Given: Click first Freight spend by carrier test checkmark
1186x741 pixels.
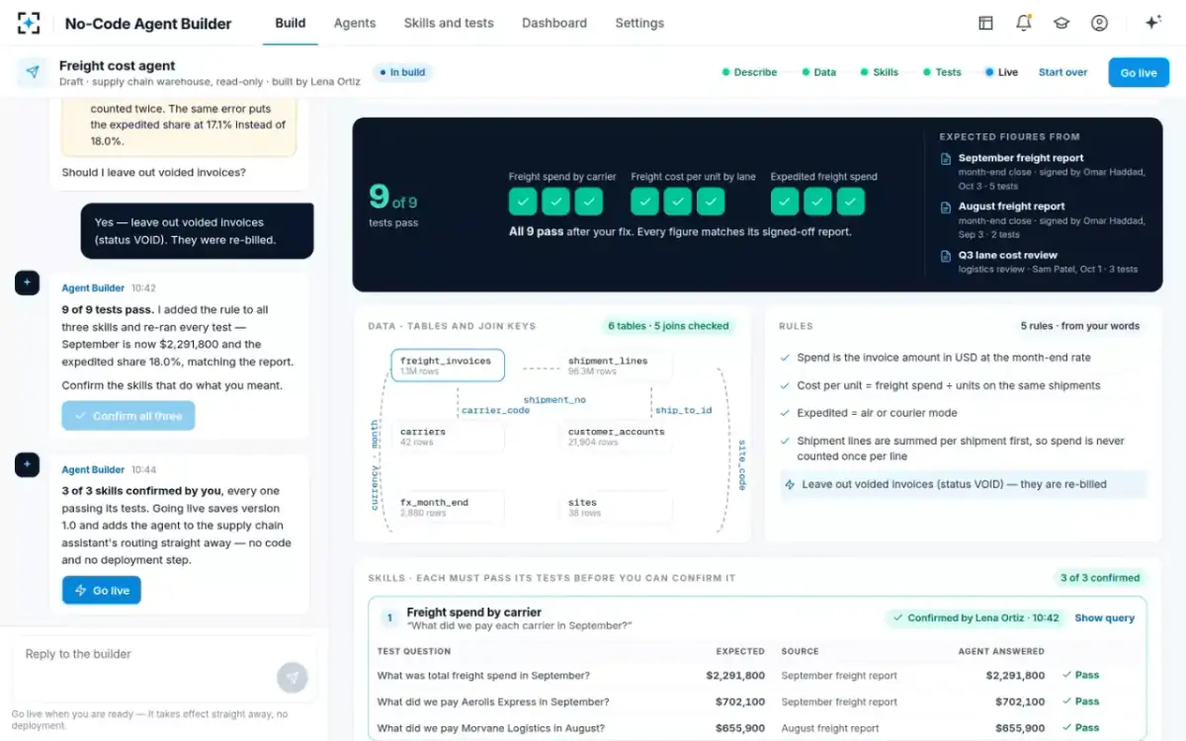Looking at the screenshot, I should (x=523, y=202).
